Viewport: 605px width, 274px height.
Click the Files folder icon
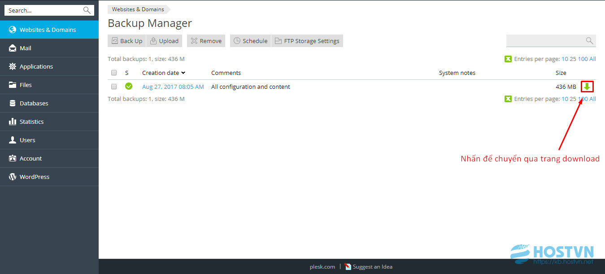tap(13, 85)
